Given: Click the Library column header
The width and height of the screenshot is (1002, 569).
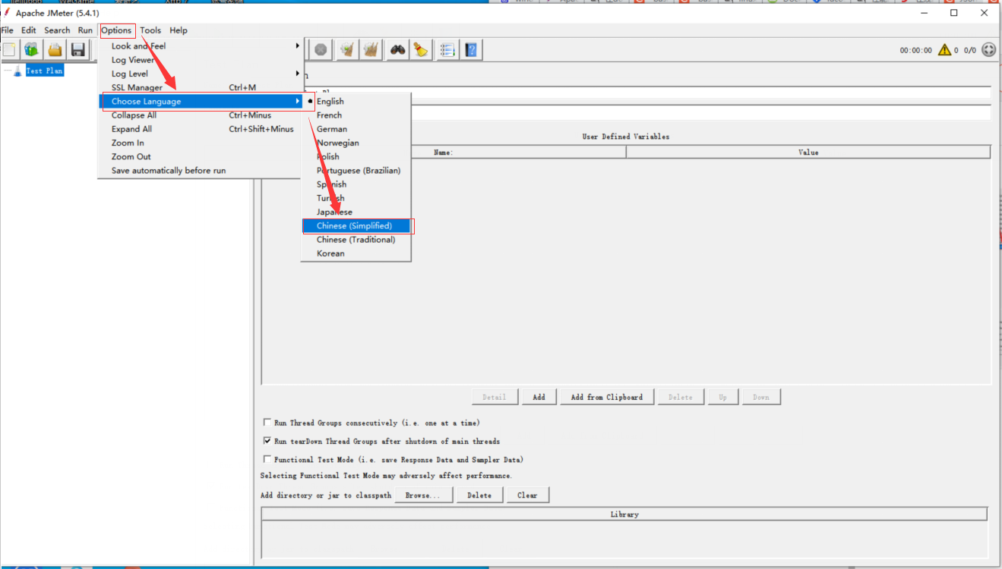Looking at the screenshot, I should coord(624,514).
